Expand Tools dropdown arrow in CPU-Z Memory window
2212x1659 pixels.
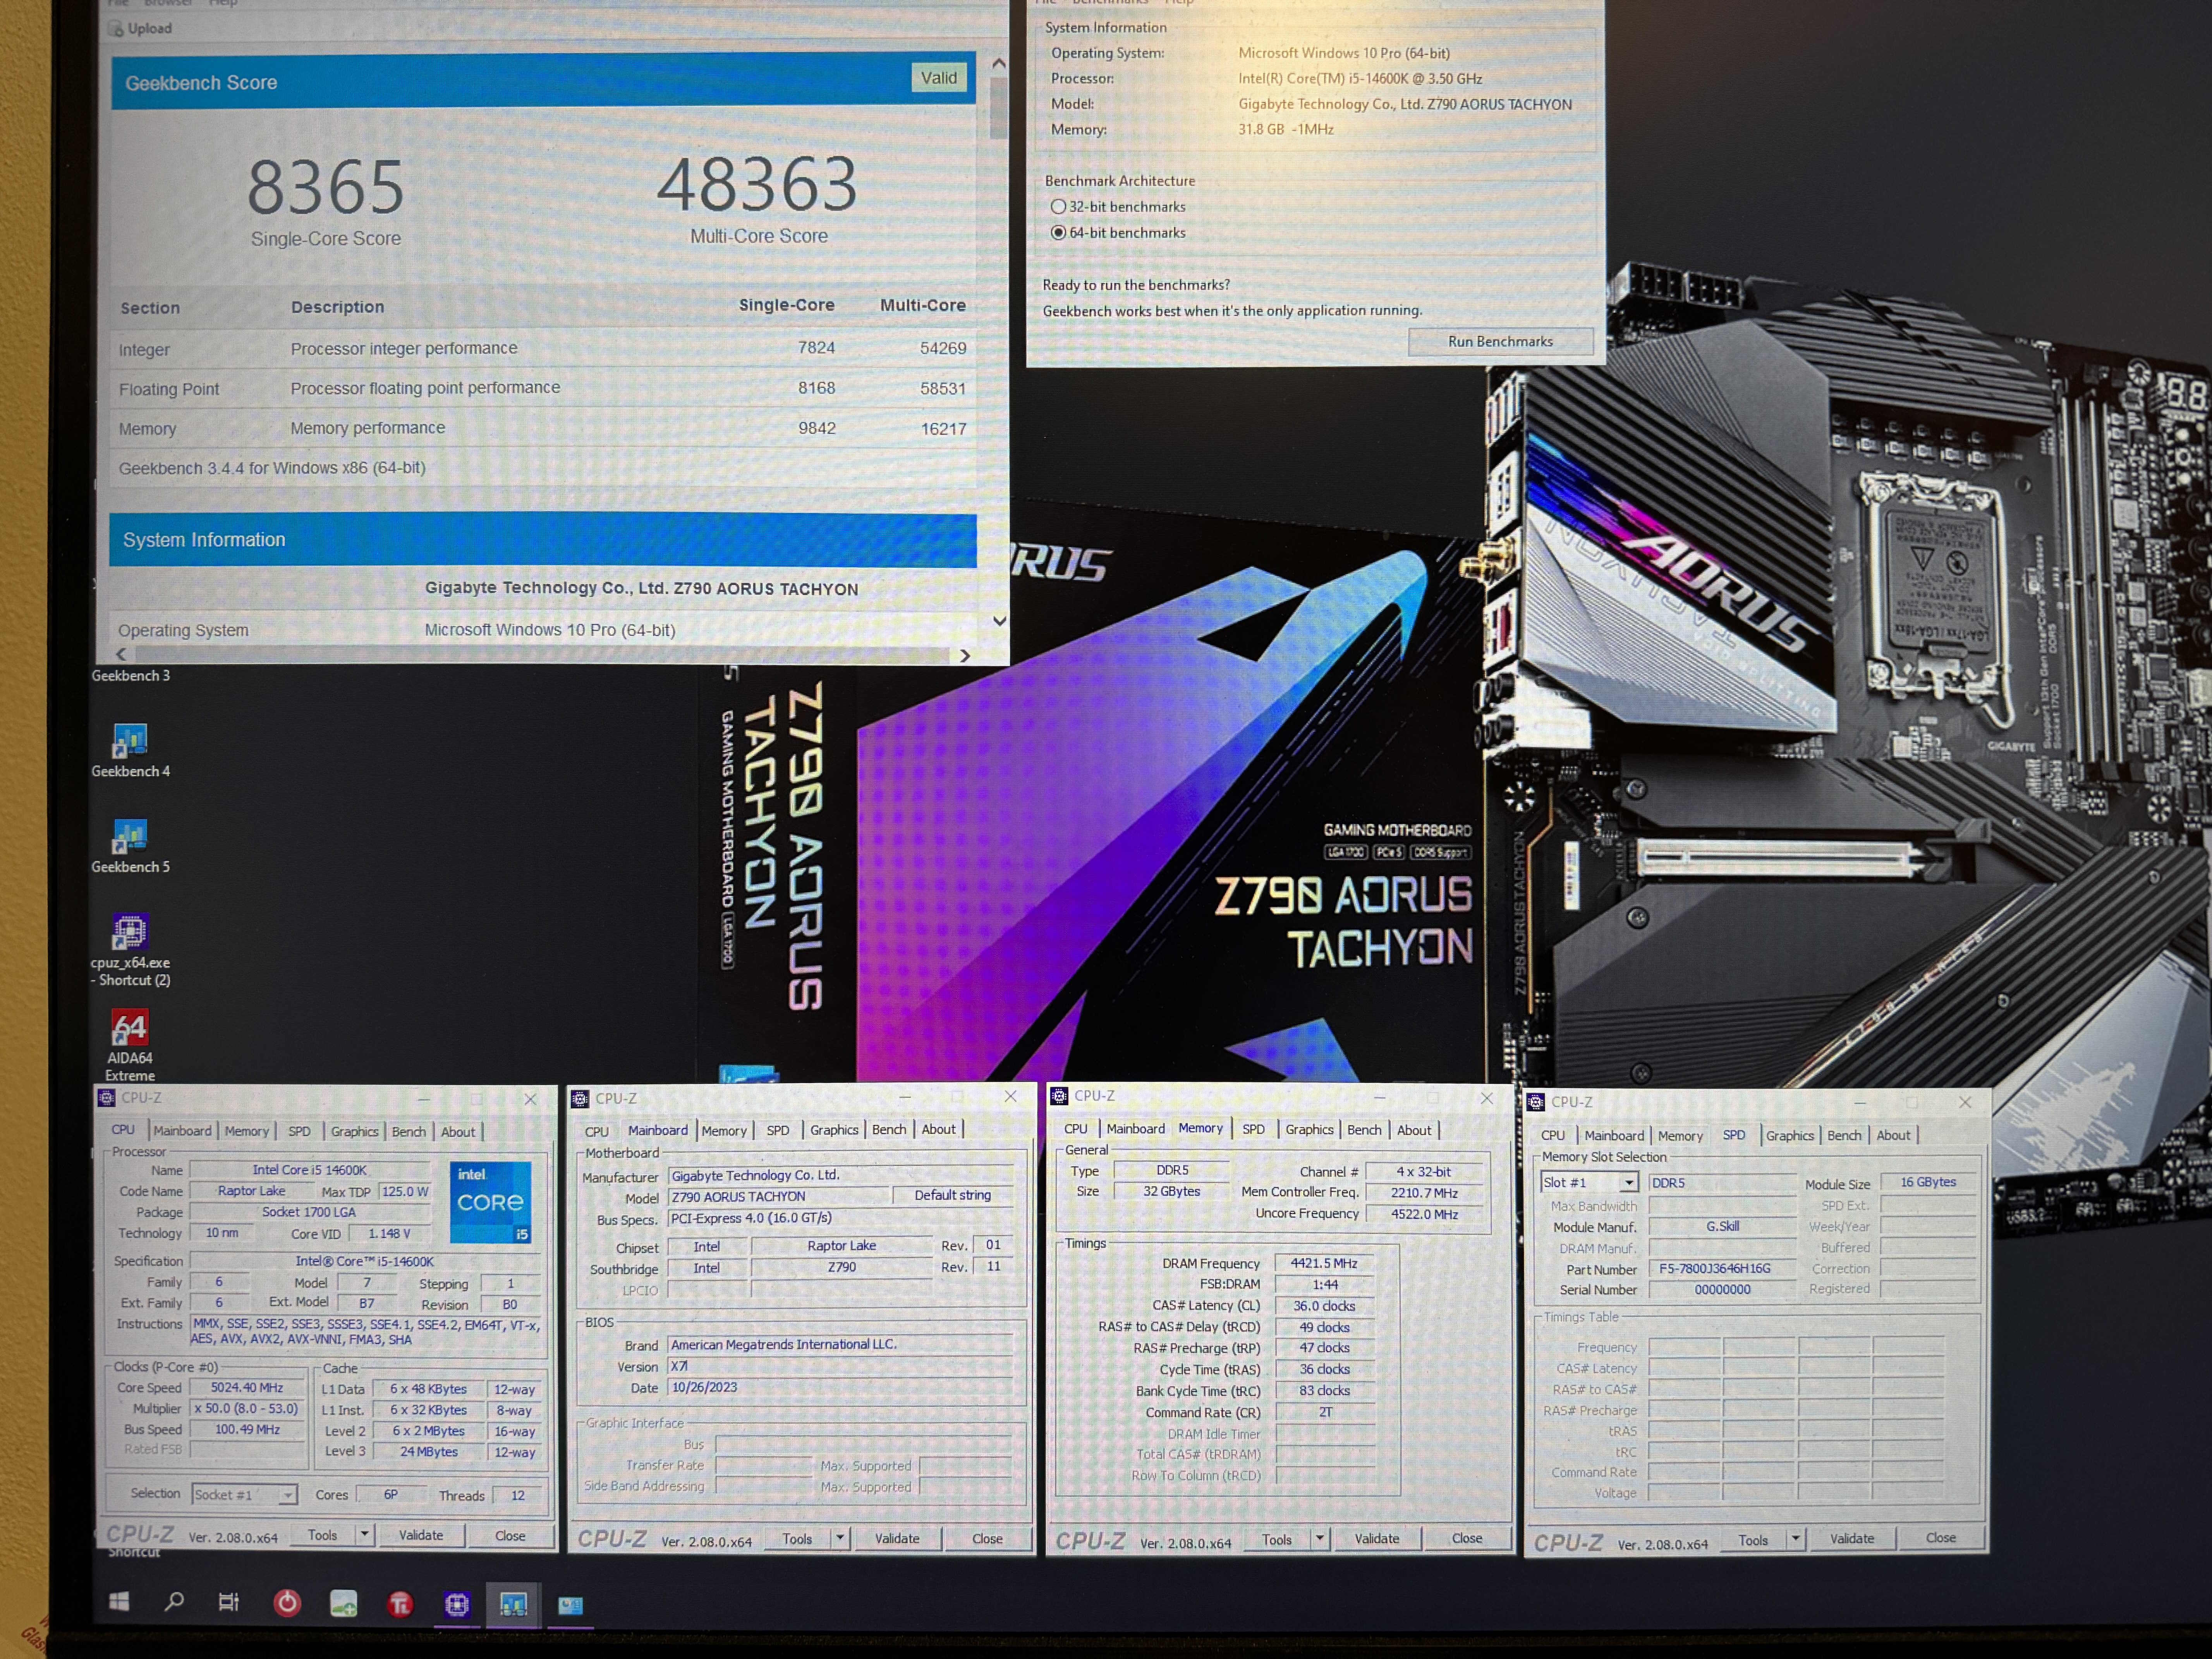point(1320,1538)
